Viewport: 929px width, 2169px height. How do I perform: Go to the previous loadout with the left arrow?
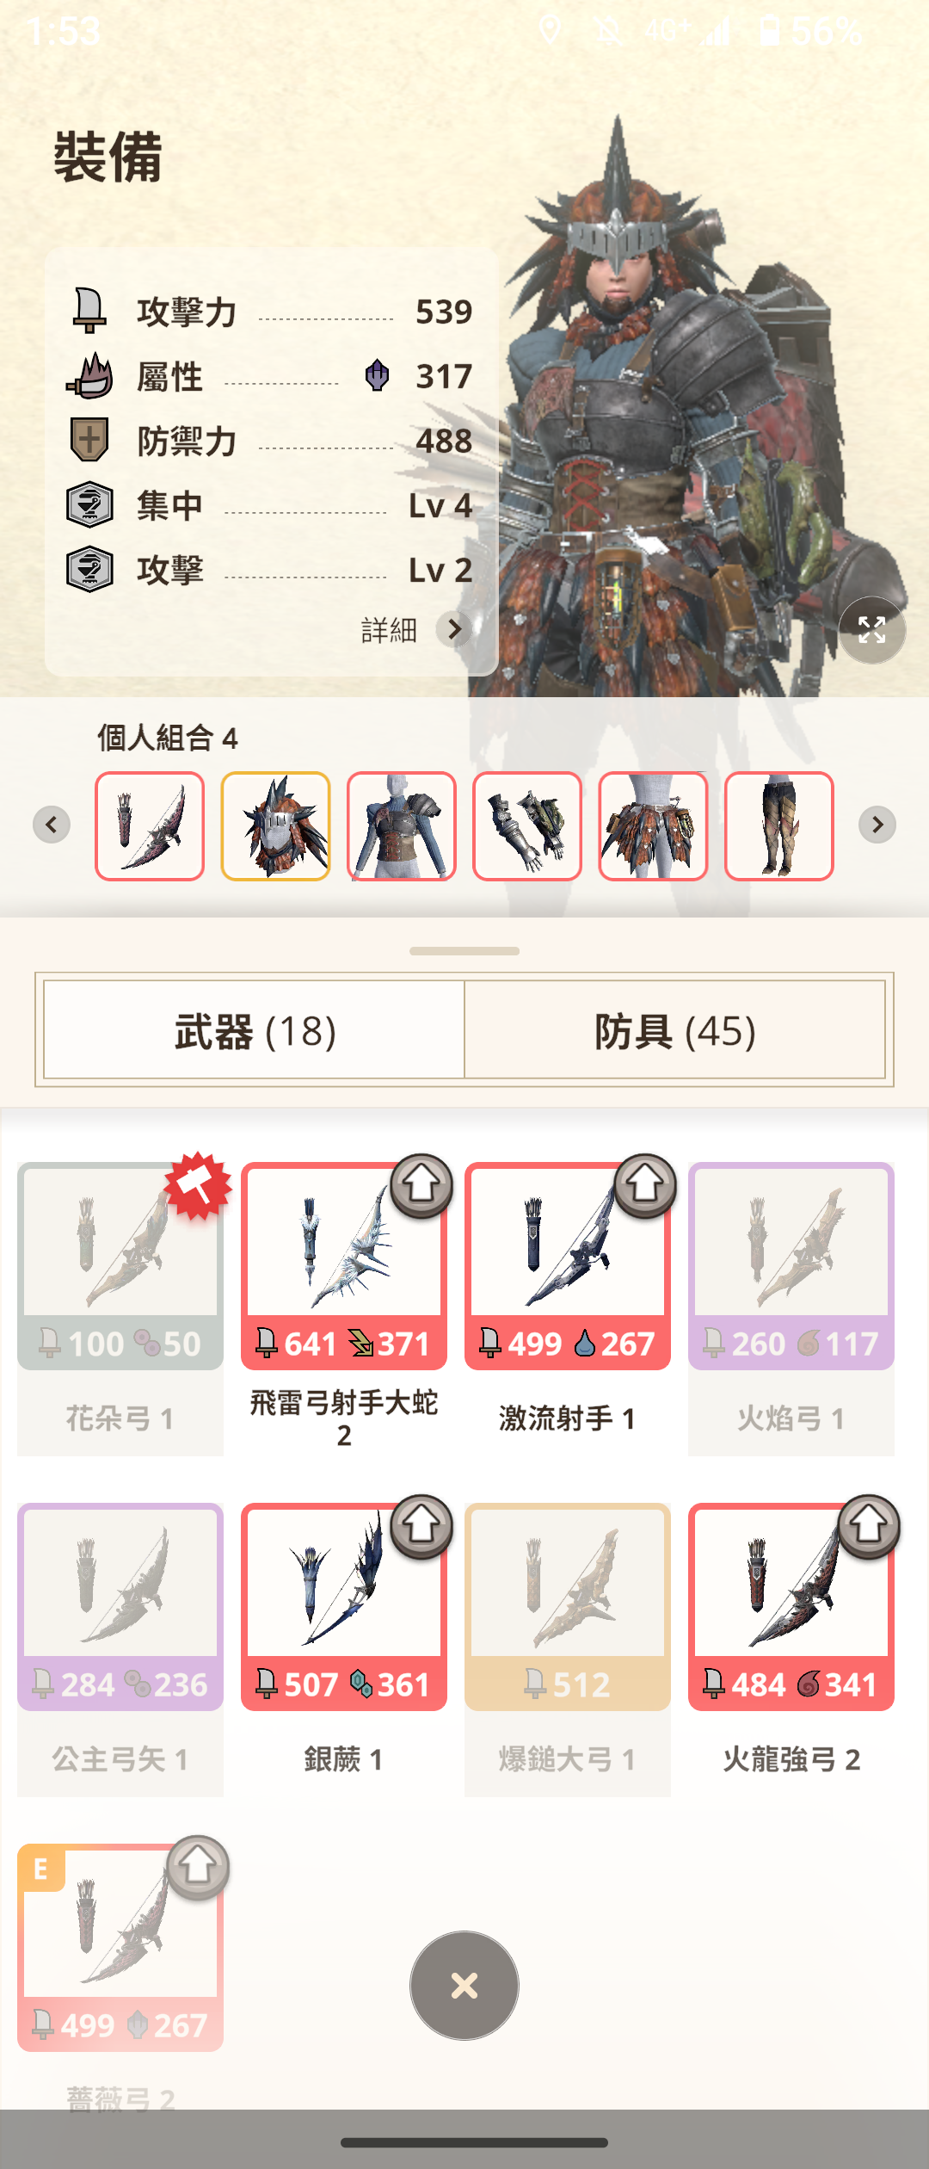coord(52,825)
